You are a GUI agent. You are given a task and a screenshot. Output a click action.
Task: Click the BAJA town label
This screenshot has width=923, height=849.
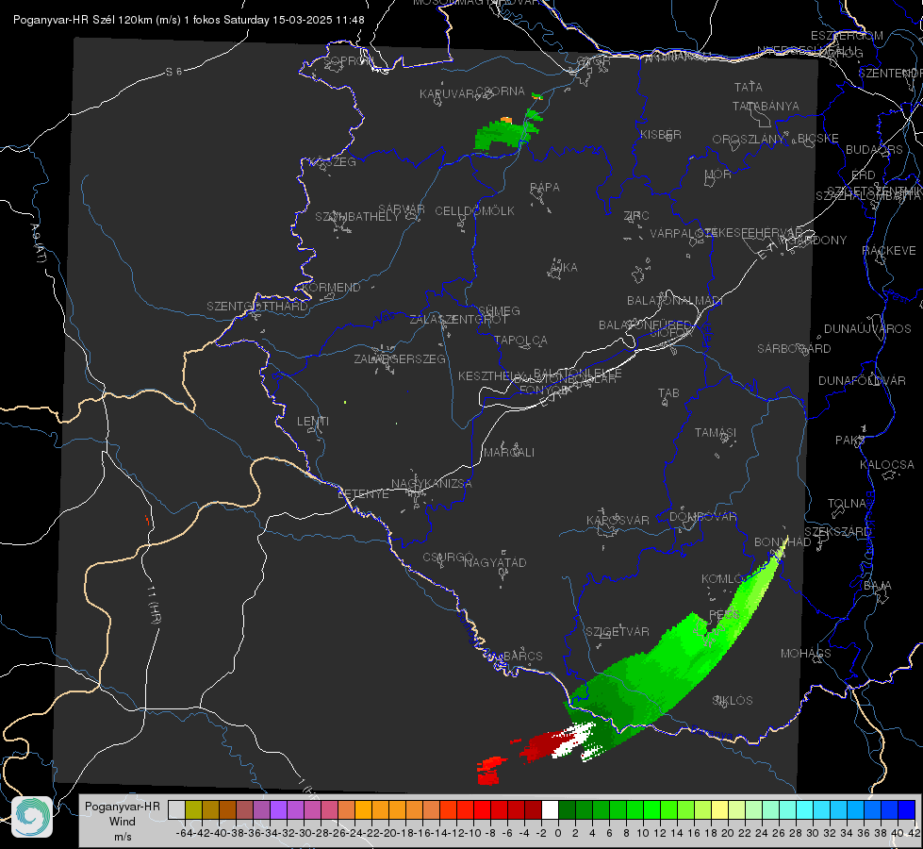(878, 586)
